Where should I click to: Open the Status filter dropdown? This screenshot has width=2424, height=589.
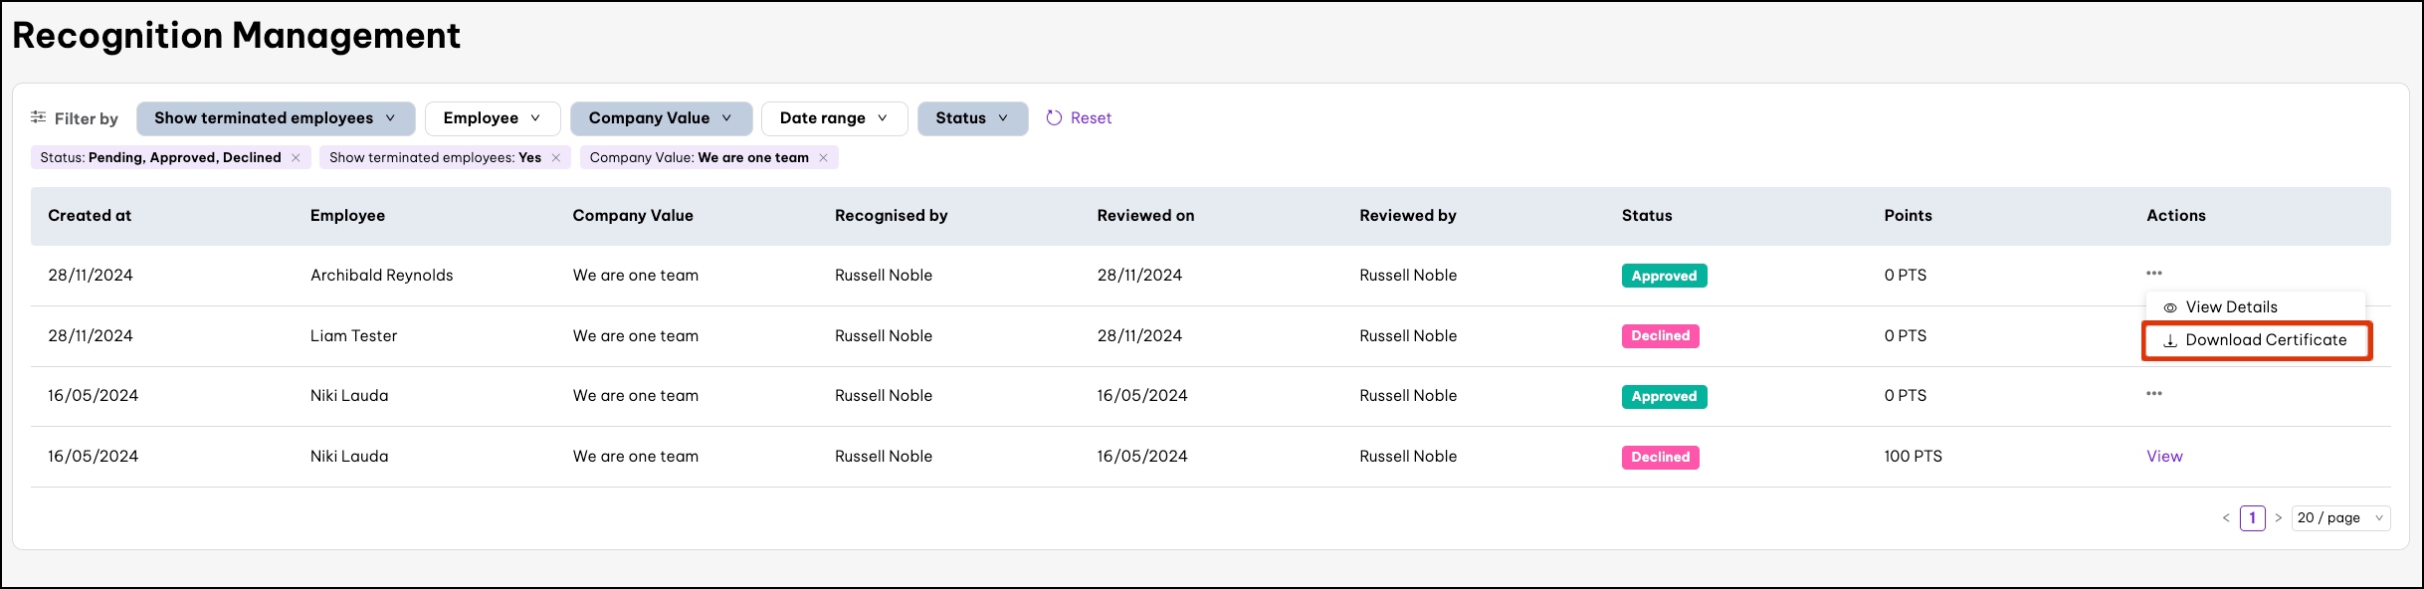pyautogui.click(x=971, y=118)
